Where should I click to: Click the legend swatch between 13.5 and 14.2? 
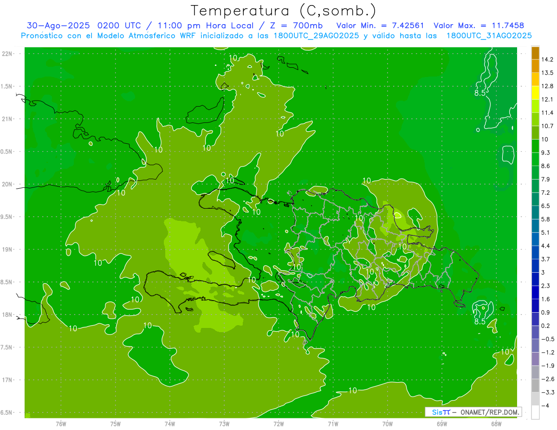(x=535, y=66)
